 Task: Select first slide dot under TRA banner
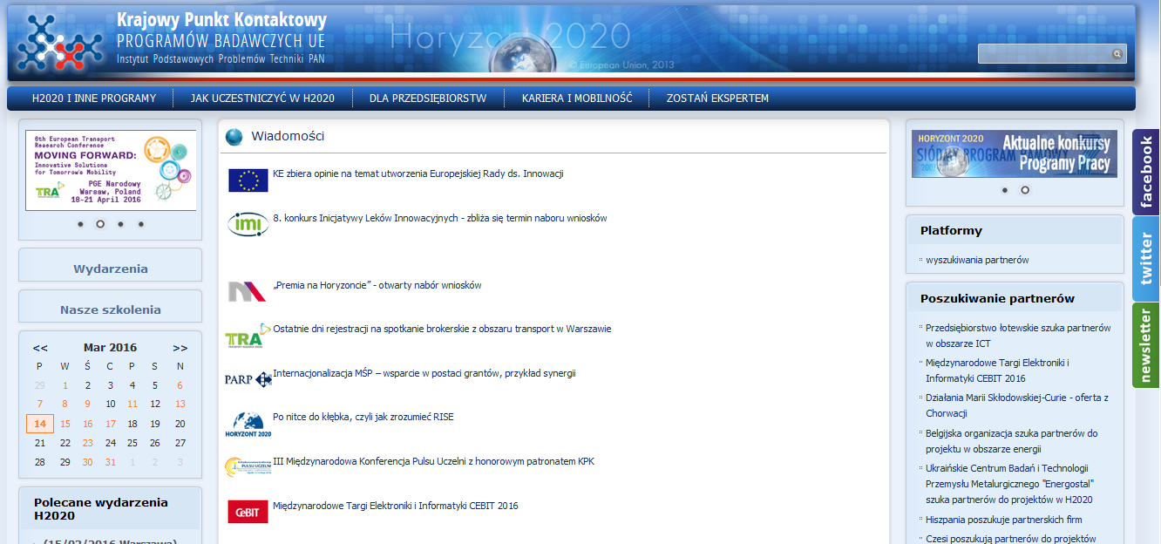pos(80,224)
